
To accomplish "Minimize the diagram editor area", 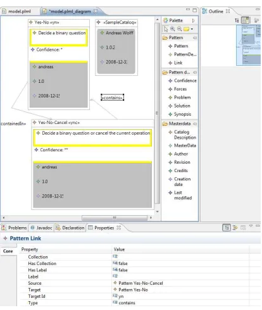I will (188, 9).
